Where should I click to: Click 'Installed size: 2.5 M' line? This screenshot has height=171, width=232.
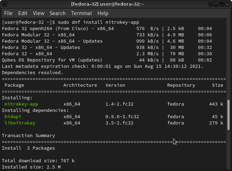click(x=31, y=167)
